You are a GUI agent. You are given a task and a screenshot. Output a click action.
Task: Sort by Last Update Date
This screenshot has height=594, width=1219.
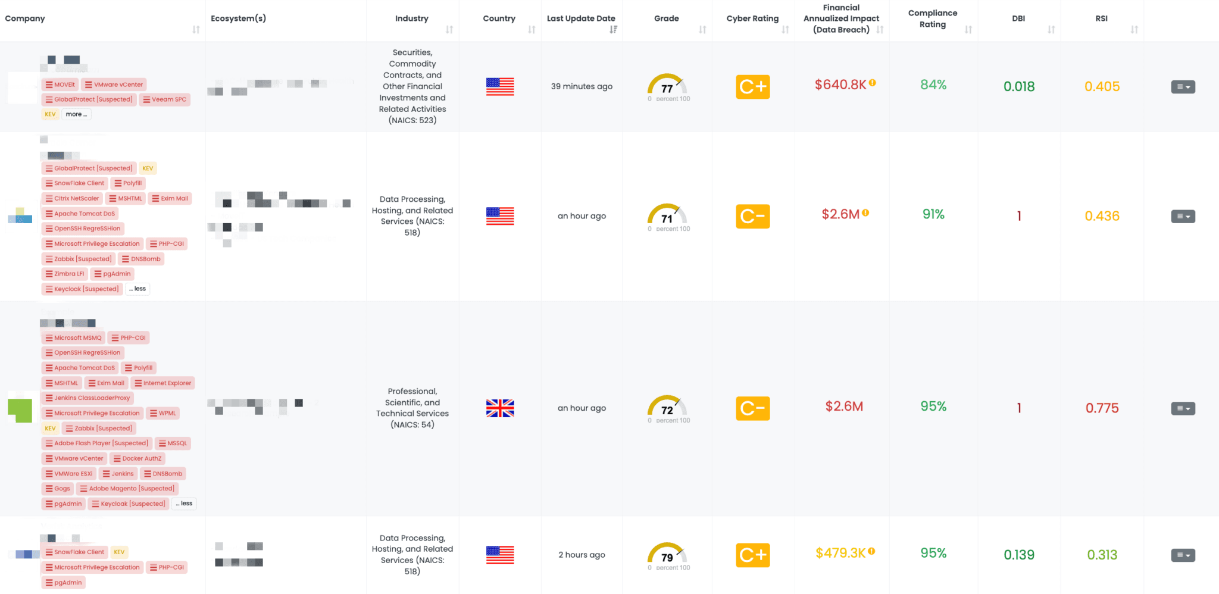[613, 30]
